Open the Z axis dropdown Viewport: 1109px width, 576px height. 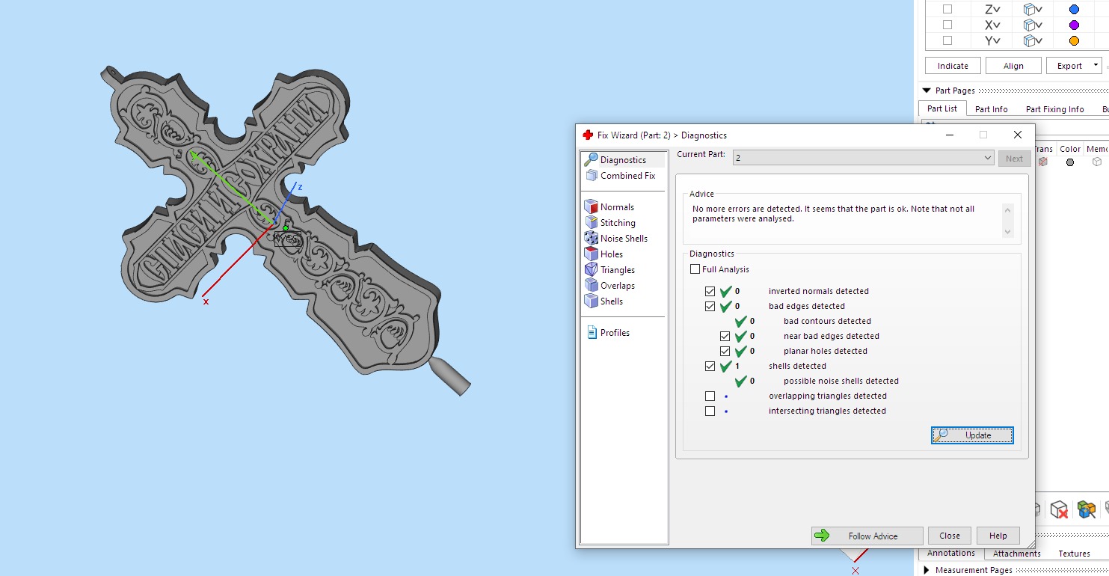[992, 9]
